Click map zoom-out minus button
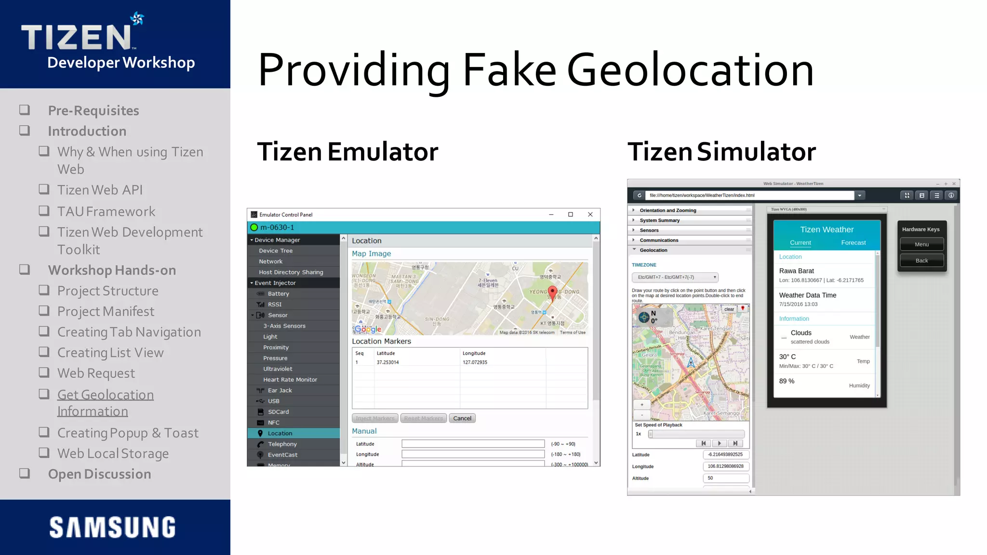The width and height of the screenshot is (987, 555). click(x=642, y=414)
